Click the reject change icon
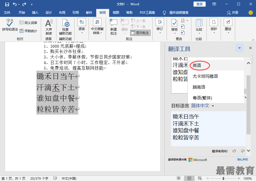256x181 pixels. [183, 21]
